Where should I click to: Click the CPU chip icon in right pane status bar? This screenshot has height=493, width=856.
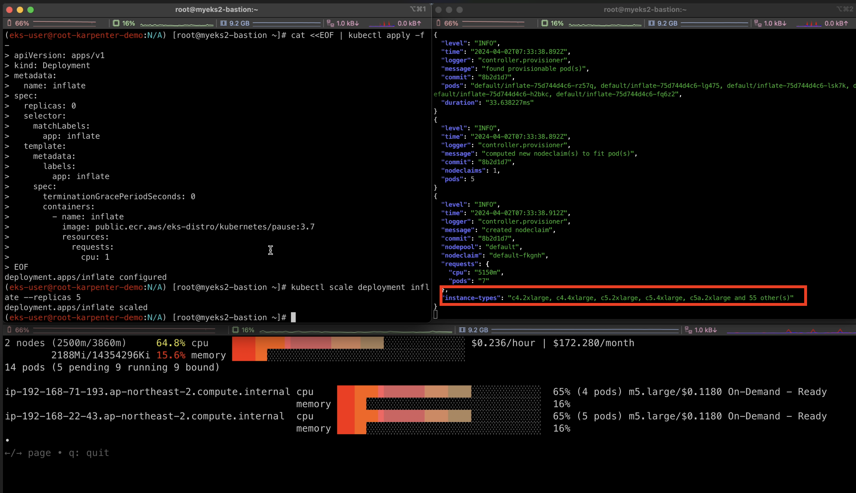[545, 23]
